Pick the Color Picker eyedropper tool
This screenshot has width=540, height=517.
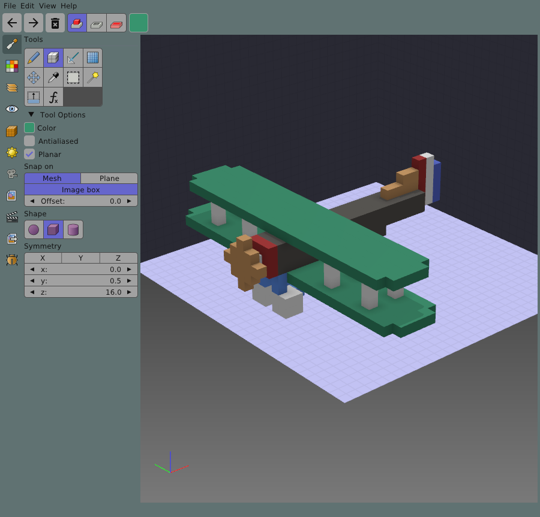[53, 77]
